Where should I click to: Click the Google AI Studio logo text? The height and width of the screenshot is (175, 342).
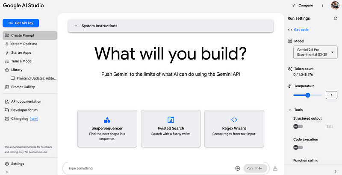[24, 6]
